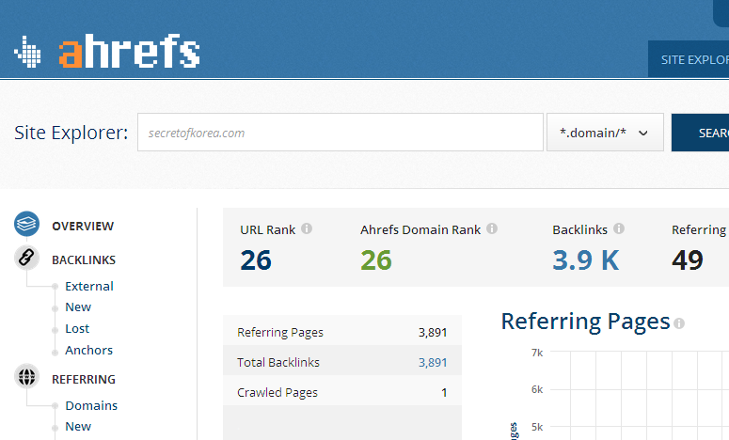Open the *.domain/* mode dropdown
Image resolution: width=729 pixels, height=440 pixels.
click(605, 133)
